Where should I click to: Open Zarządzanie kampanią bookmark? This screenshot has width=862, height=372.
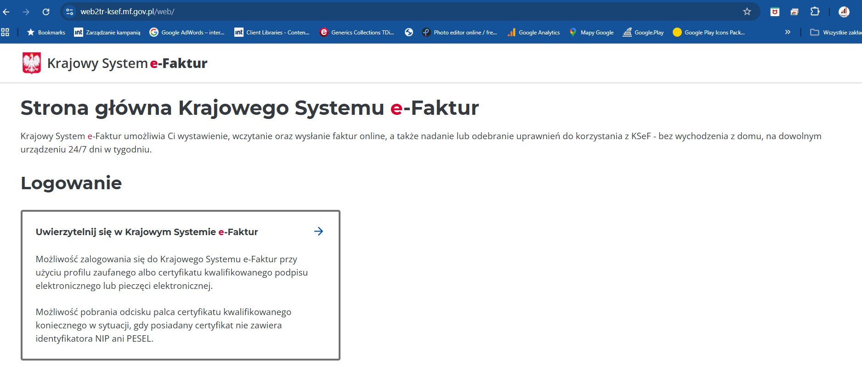coord(108,32)
